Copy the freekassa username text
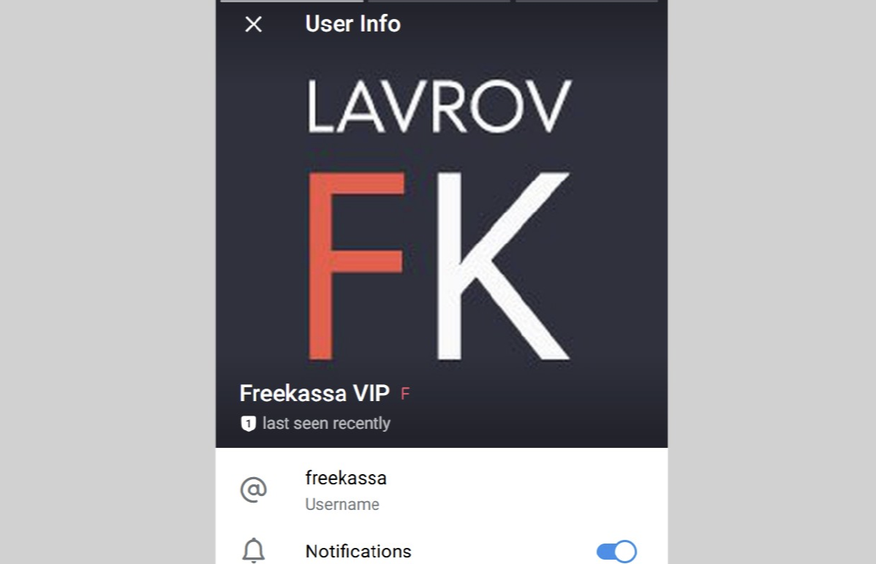The image size is (876, 564). coord(346,479)
